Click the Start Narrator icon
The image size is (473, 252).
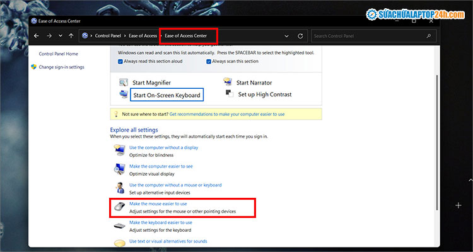(x=227, y=83)
